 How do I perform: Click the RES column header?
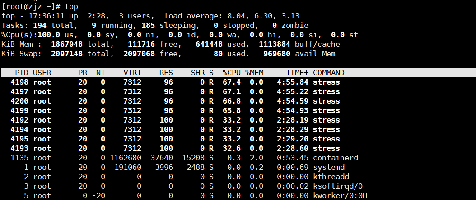click(x=166, y=73)
